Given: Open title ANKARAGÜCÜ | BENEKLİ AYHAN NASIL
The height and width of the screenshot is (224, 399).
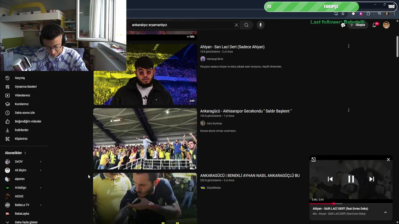Looking at the screenshot, I should [250, 176].
